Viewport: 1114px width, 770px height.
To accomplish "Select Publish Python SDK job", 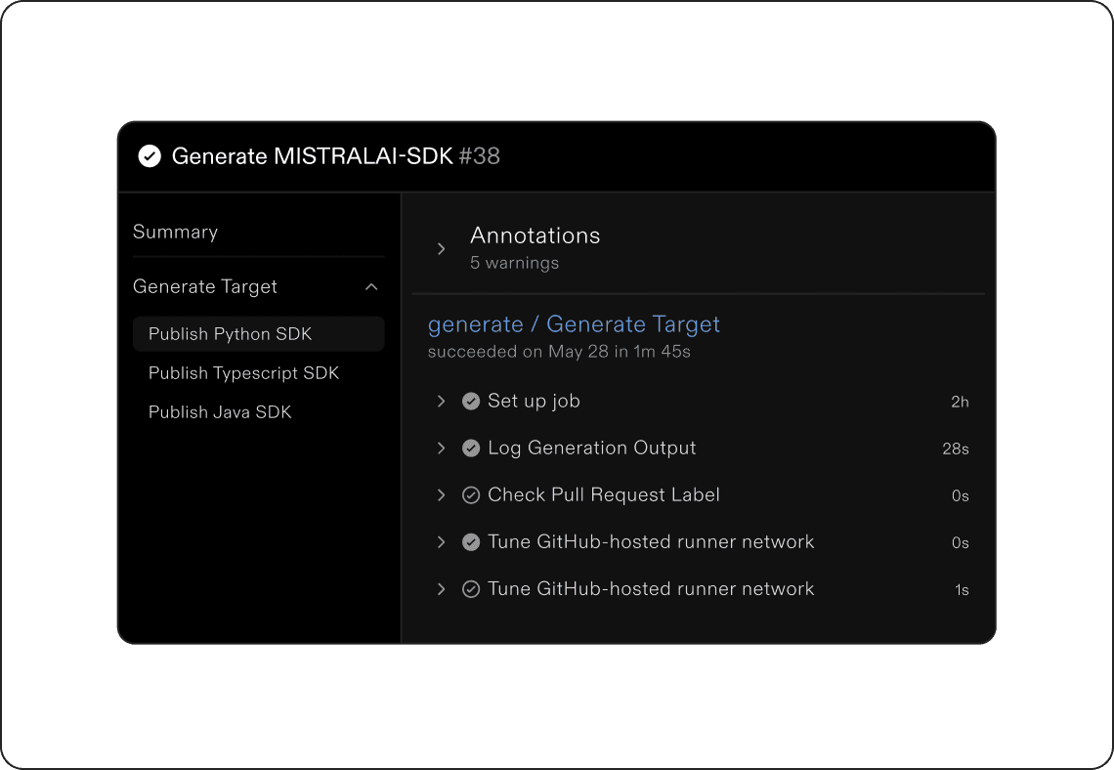I will click(x=231, y=334).
